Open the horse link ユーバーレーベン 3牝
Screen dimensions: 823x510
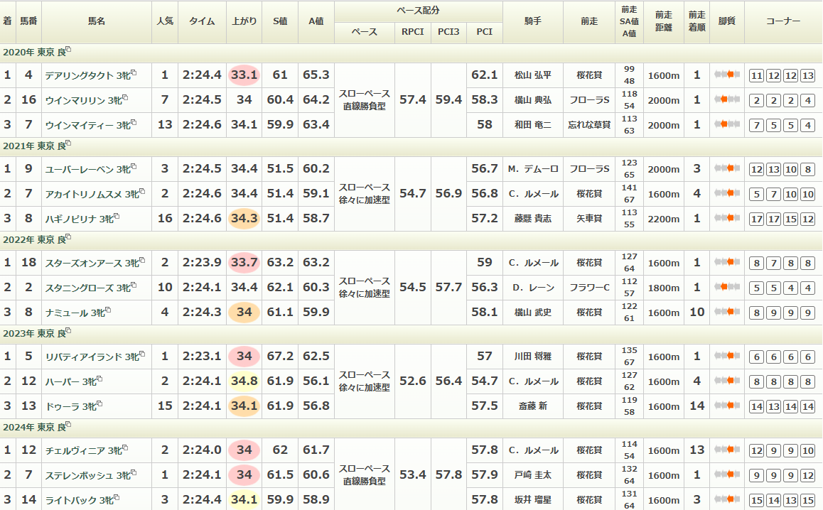[85, 169]
